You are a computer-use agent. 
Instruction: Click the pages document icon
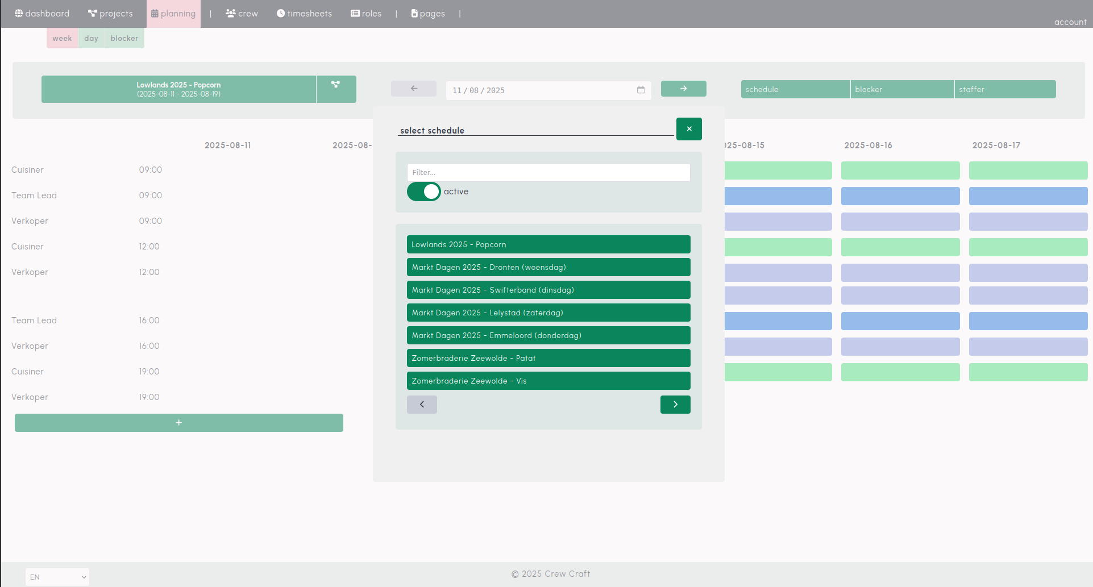[414, 13]
